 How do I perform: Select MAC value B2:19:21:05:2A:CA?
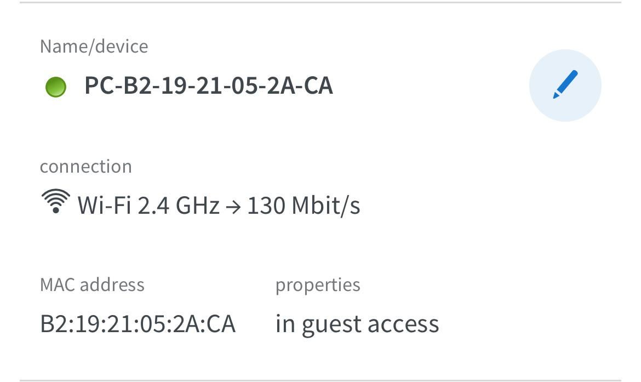(x=138, y=324)
